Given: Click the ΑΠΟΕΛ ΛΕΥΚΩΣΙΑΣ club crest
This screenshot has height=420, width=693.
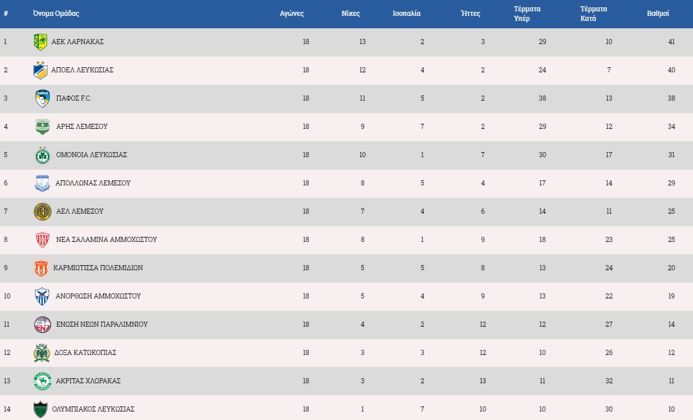Looking at the screenshot, I should pyautogui.click(x=41, y=70).
